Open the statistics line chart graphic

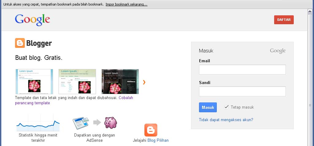pos(38,123)
